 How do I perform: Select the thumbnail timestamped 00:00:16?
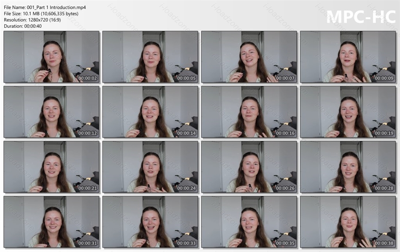[249, 112]
